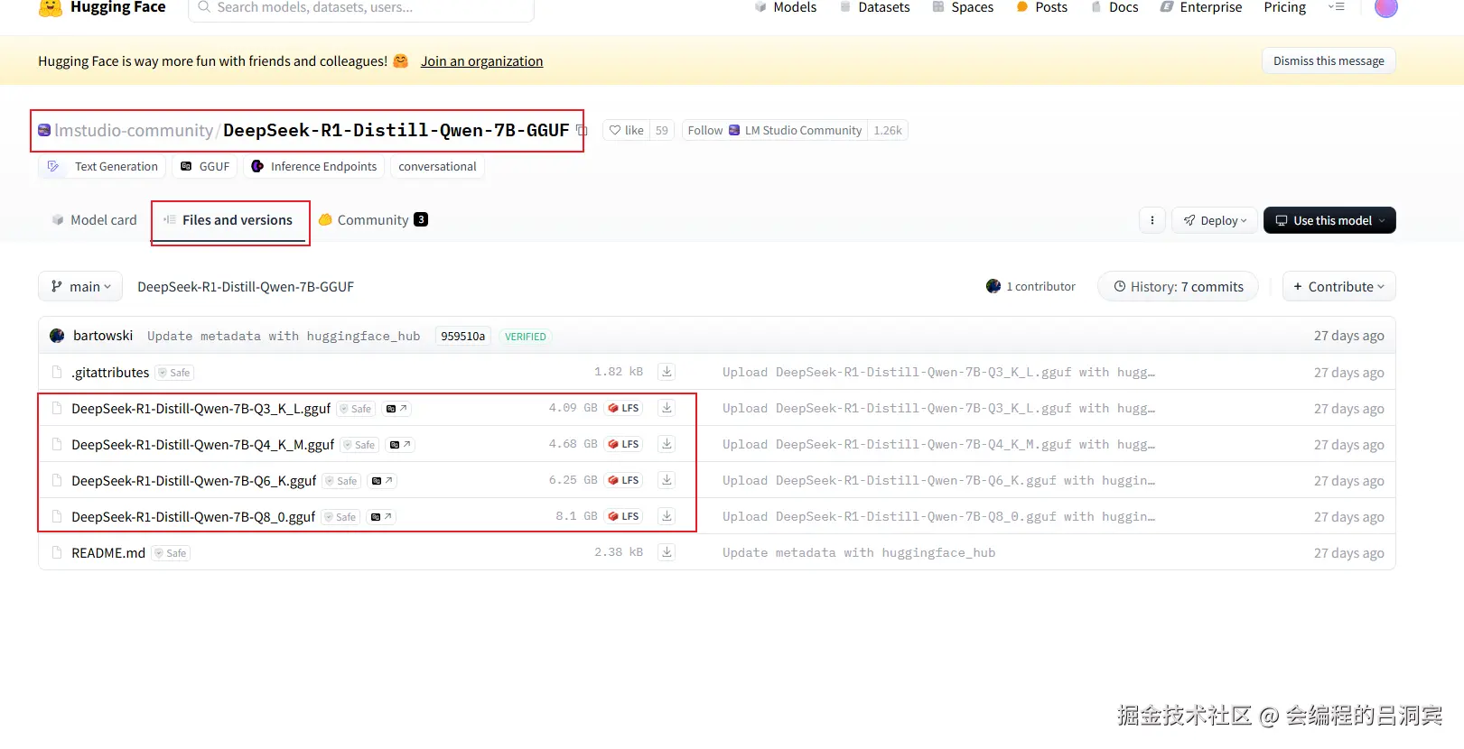Select the Files and versions tab
The width and height of the screenshot is (1464, 749).
228,220
